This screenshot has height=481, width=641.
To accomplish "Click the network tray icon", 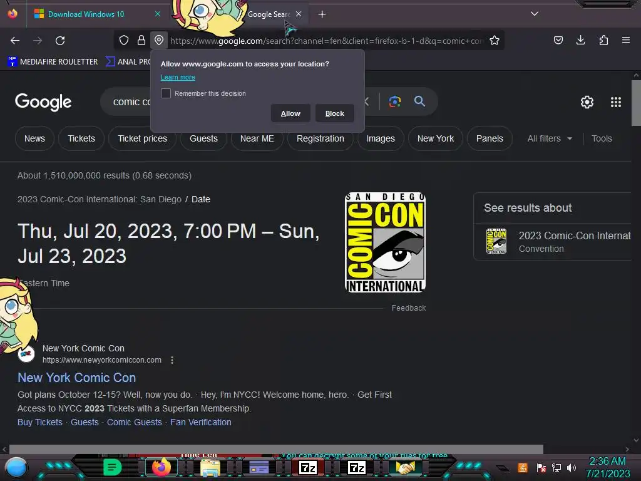I will [556, 467].
